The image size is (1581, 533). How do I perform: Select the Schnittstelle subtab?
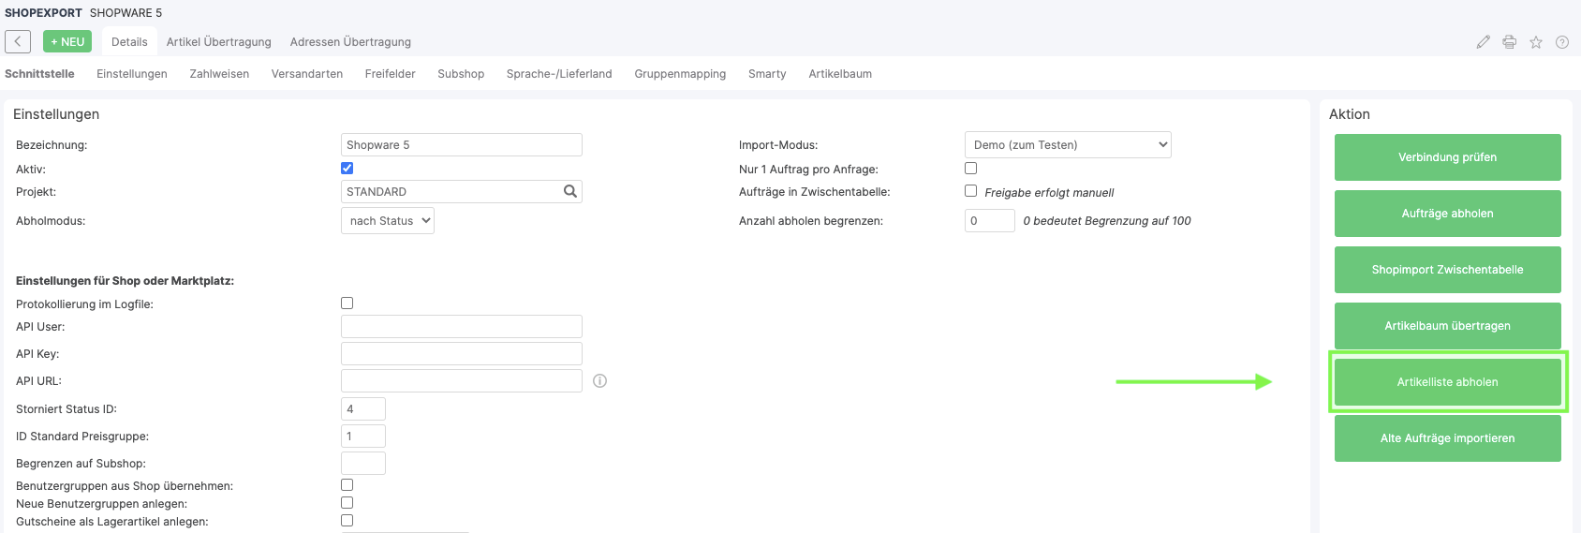39,74
